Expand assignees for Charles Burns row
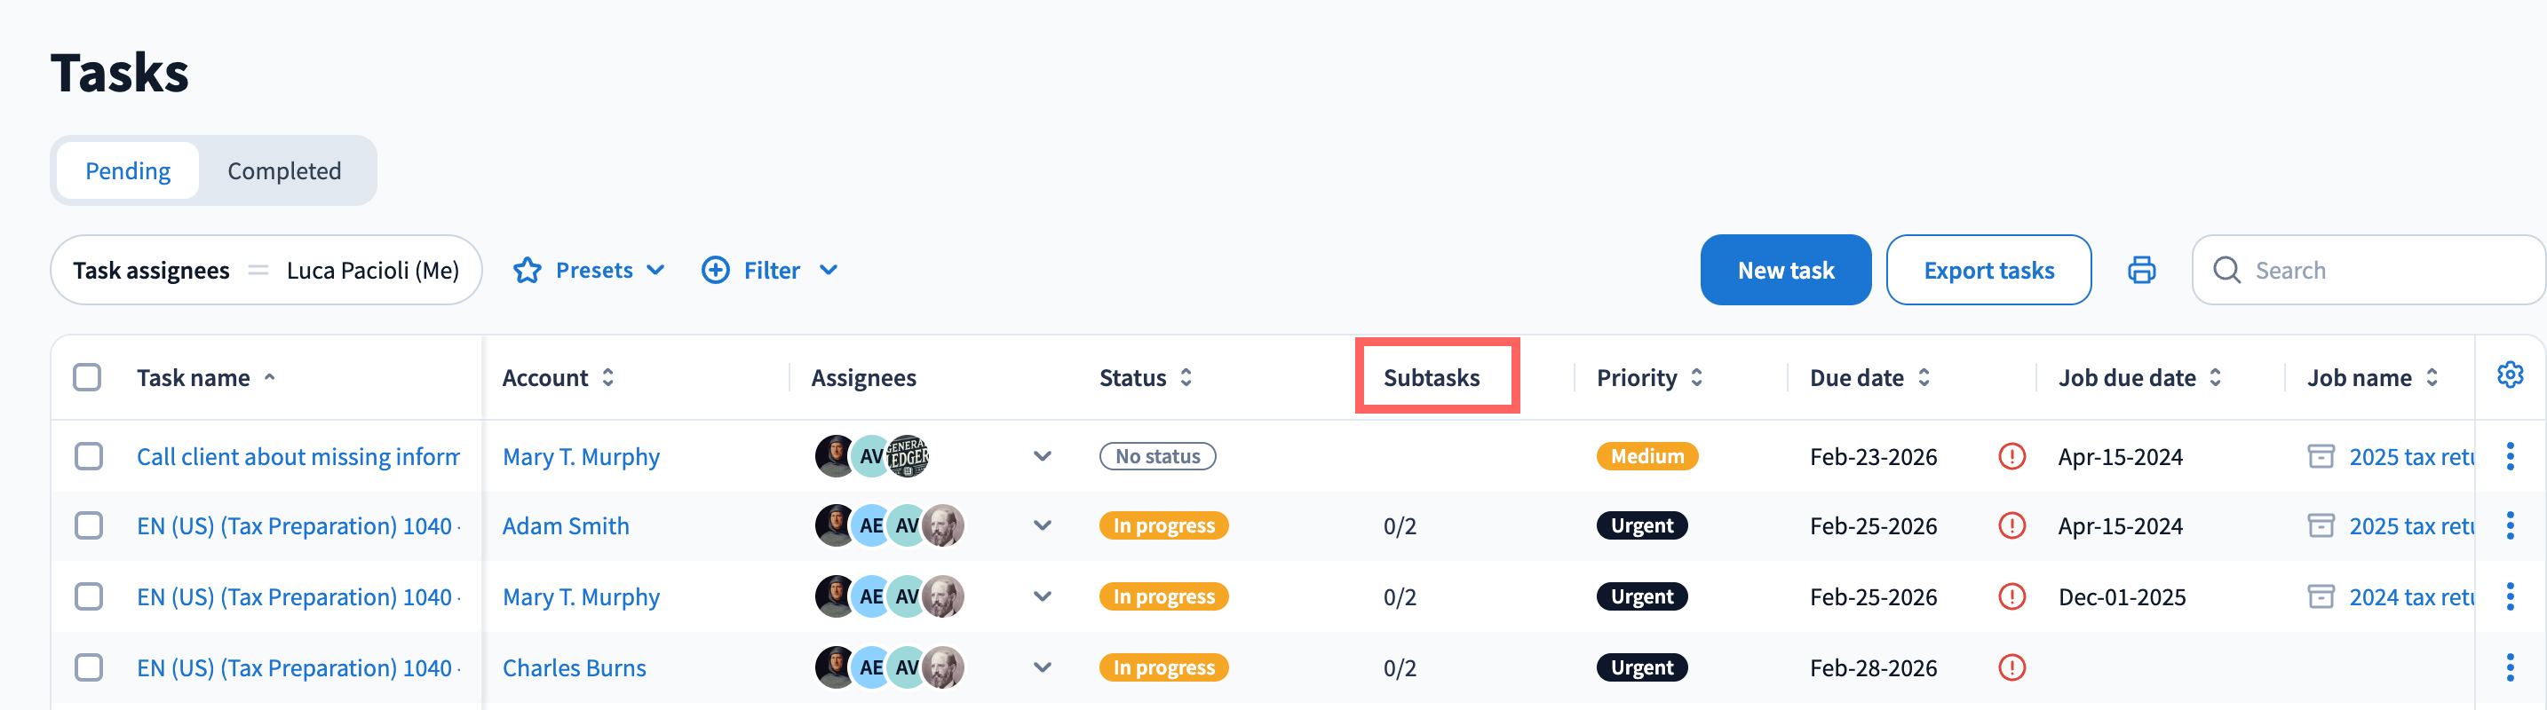Screen dimensions: 2547x710 coord(1042,667)
